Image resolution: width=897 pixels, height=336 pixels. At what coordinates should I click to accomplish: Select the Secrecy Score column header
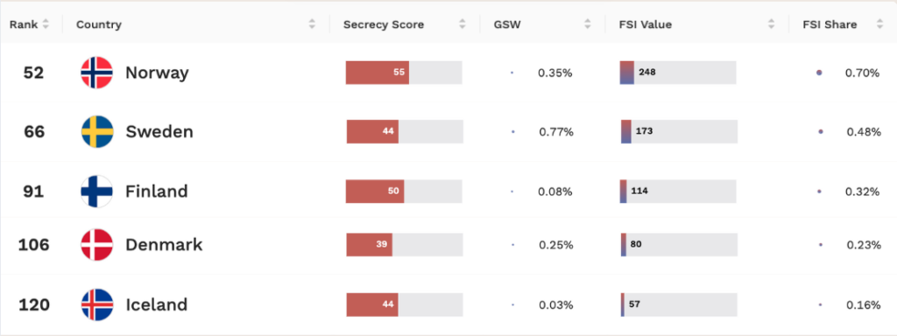click(x=384, y=24)
